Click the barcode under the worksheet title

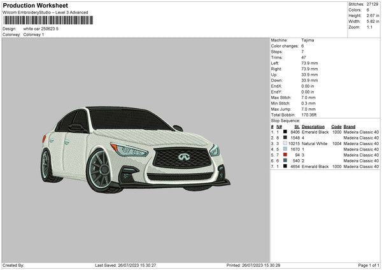click(x=48, y=20)
